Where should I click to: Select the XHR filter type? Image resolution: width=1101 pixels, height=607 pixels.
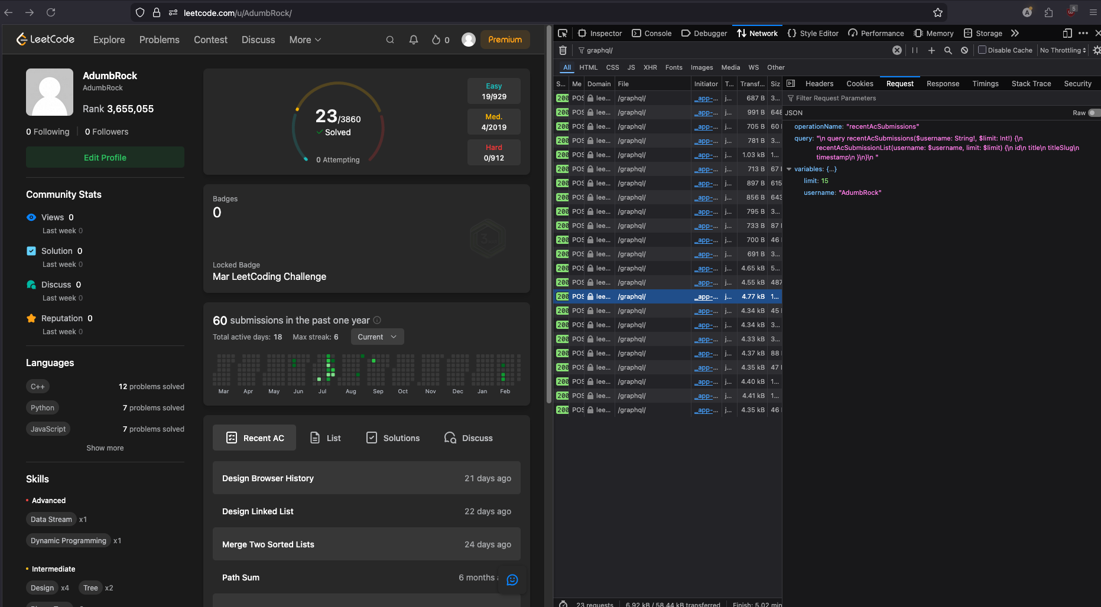(x=650, y=67)
